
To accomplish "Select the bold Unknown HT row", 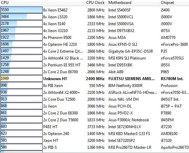I will click(x=94, y=78).
